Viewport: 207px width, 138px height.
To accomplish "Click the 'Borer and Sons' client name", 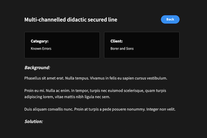I will tap(122, 49).
